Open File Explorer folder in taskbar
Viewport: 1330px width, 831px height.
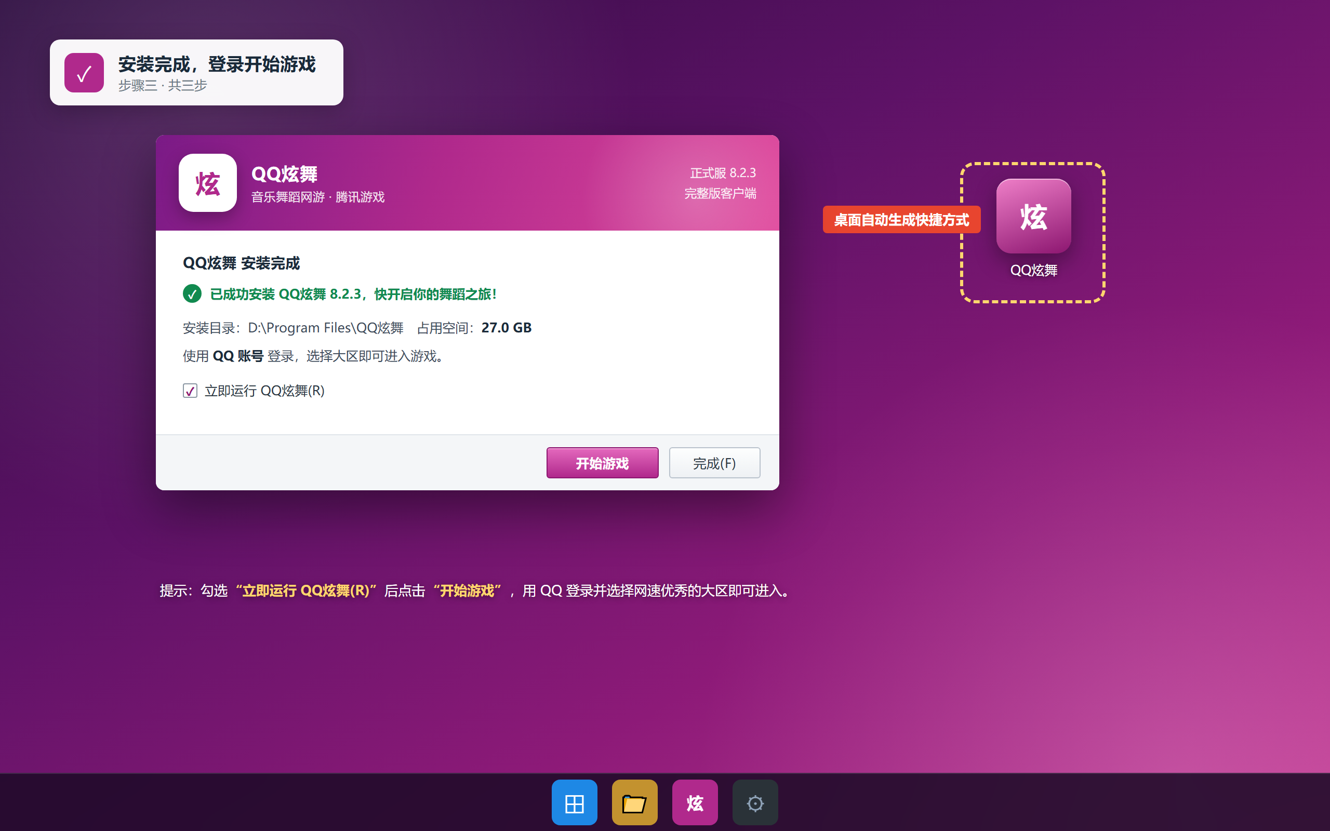point(634,802)
